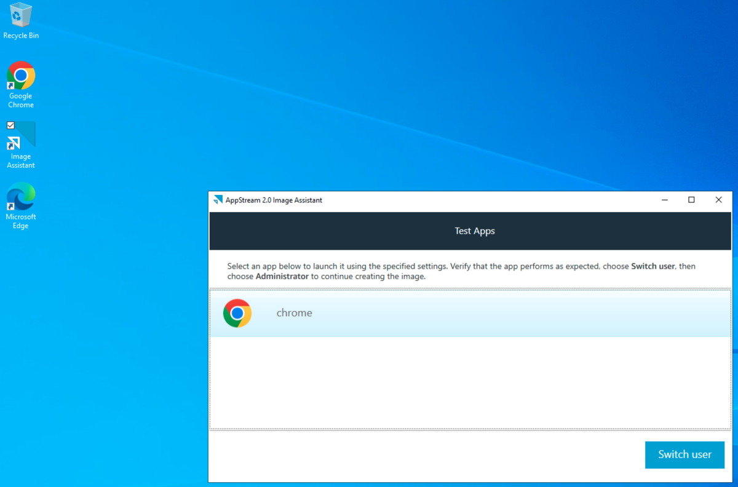Viewport: 738px width, 487px height.
Task: Click the AppStream logo in the title bar
Action: click(x=218, y=200)
